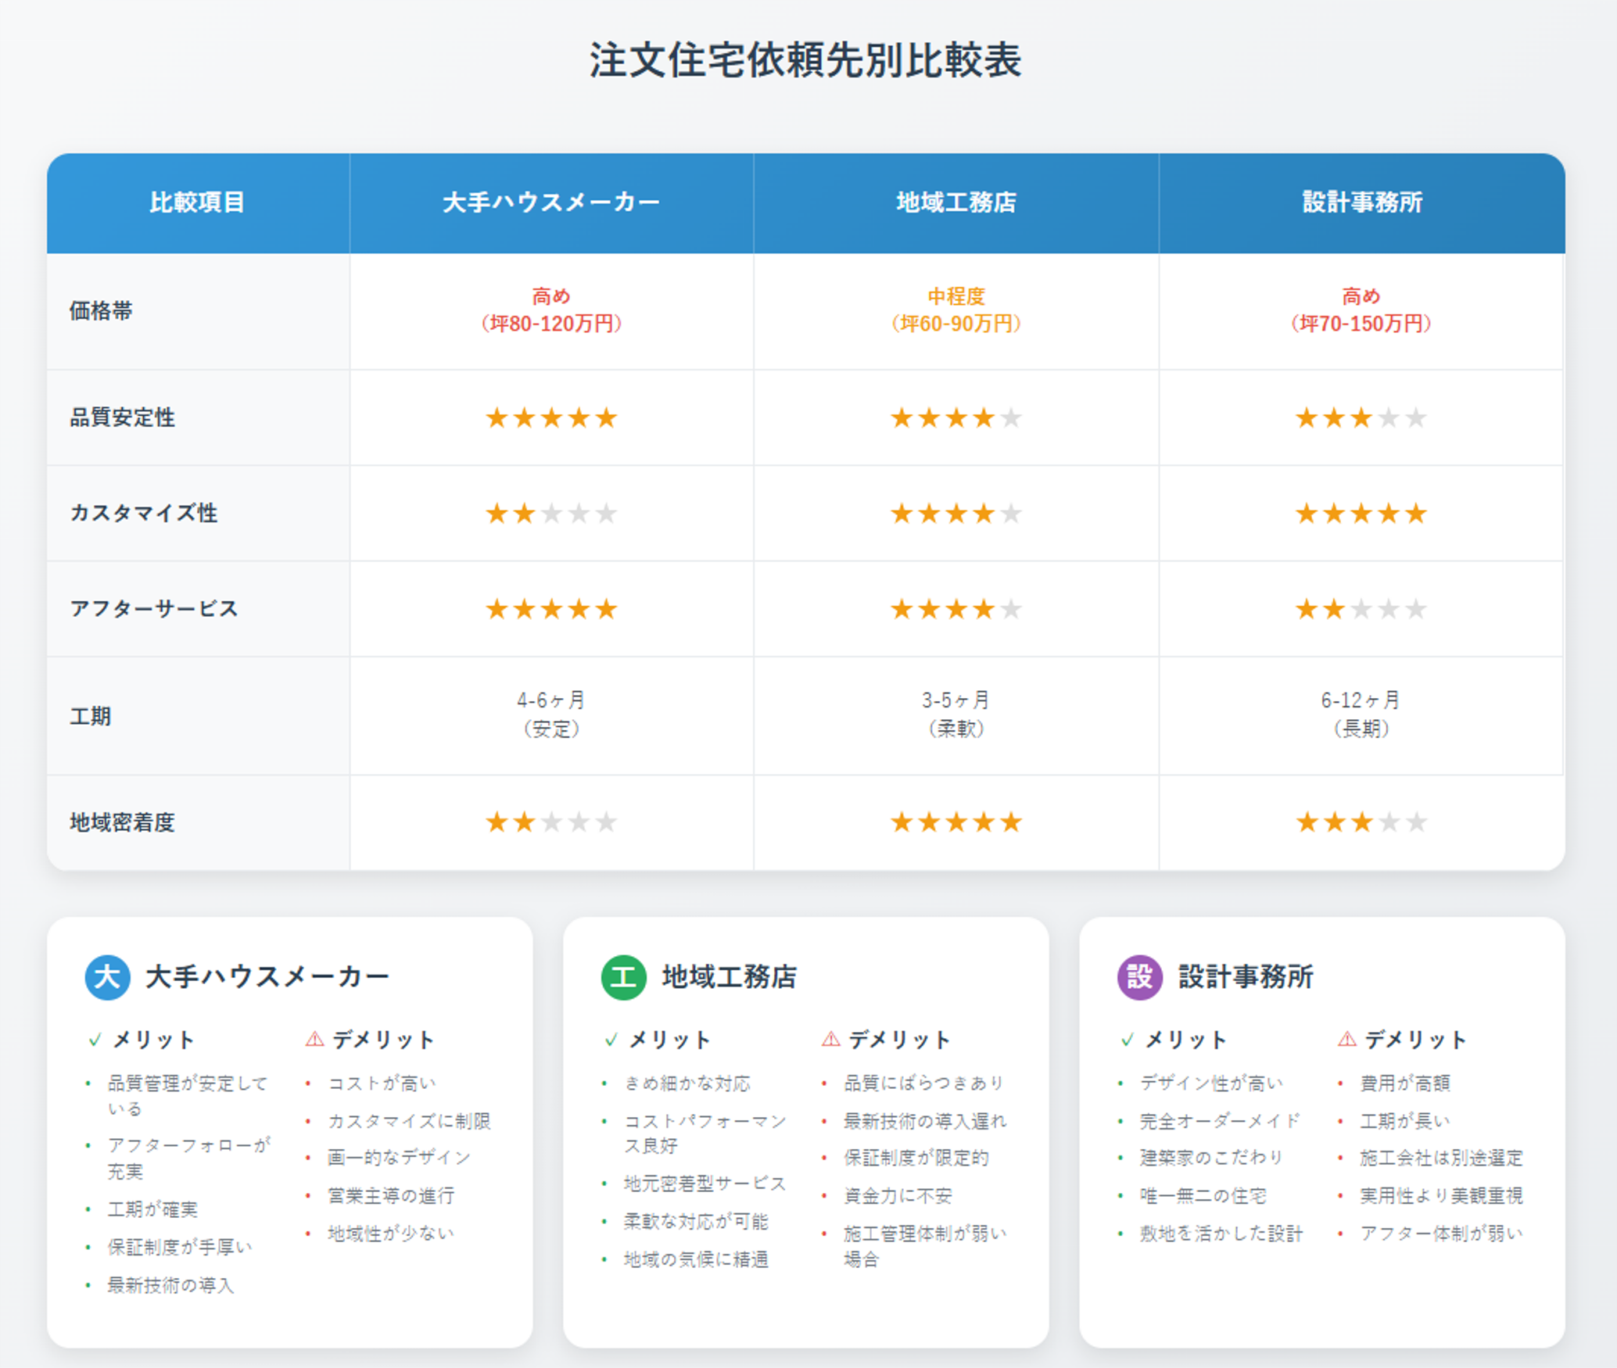Click the 設計事務所 merit checkmark icon
The image size is (1617, 1368).
(x=1128, y=1040)
